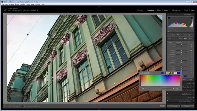Open Show Edit Pins Always dropdown
197x111 pixels.
click(x=17, y=106)
